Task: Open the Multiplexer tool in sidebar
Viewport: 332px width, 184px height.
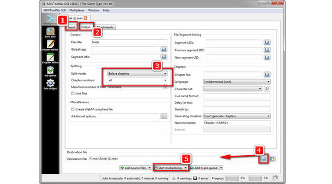Action: (50, 20)
